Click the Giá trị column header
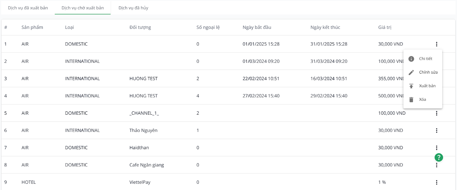 click(x=385, y=27)
